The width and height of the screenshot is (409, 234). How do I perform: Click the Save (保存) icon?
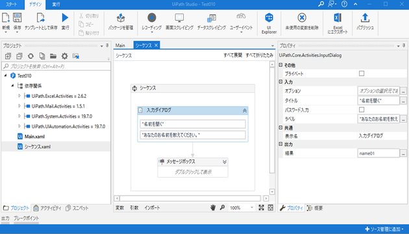(18, 18)
